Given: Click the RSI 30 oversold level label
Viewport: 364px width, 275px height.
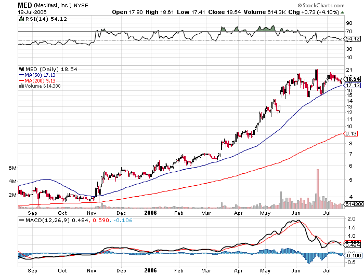Looking at the screenshot, I should 349,49.
